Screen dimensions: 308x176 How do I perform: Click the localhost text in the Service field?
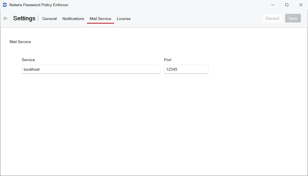(x=31, y=69)
